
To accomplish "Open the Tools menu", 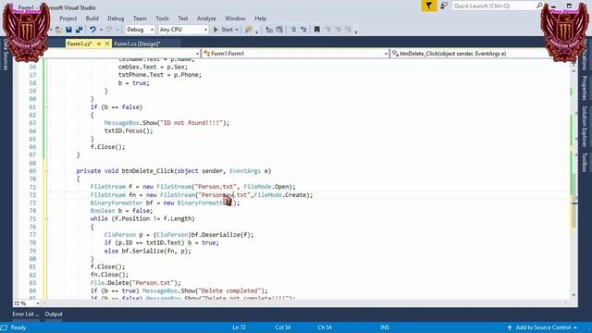I will click(163, 18).
